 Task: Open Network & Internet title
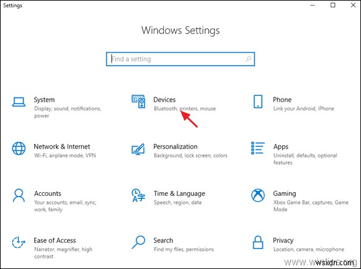pos(61,146)
